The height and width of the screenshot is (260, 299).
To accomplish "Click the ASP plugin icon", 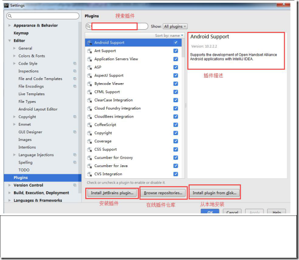I will 89,67.
